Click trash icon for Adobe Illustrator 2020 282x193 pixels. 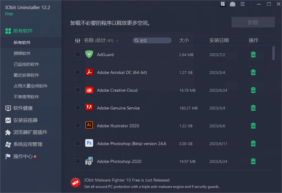[253, 126]
